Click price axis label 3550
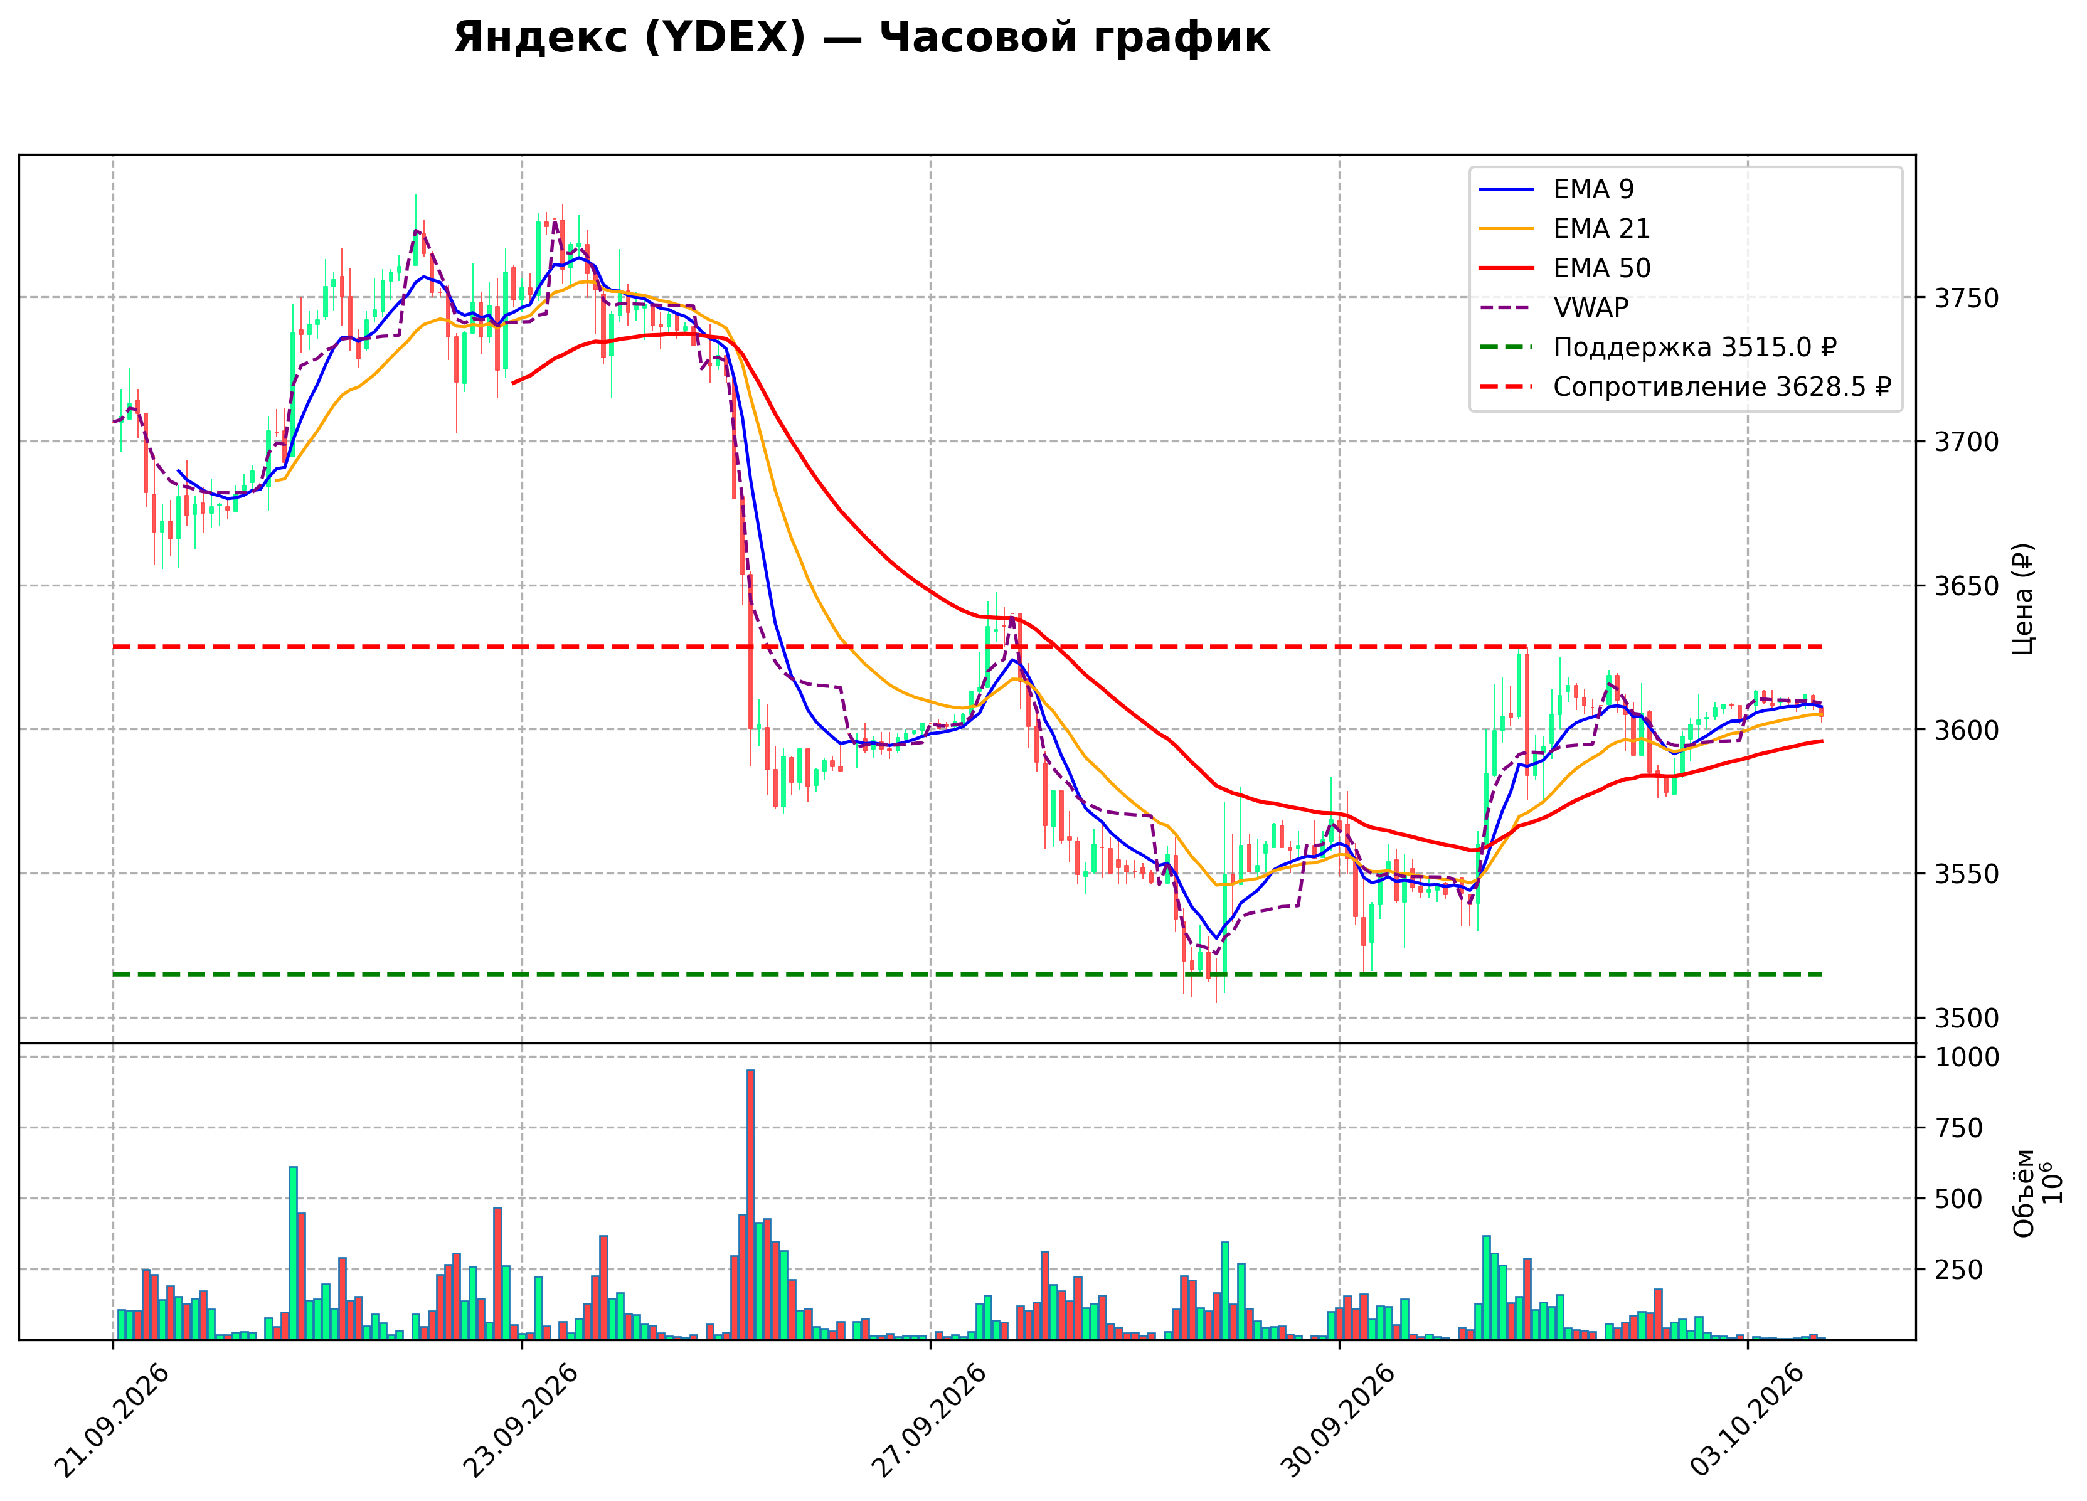Viewport: 2087px width, 1501px height. tap(1967, 874)
